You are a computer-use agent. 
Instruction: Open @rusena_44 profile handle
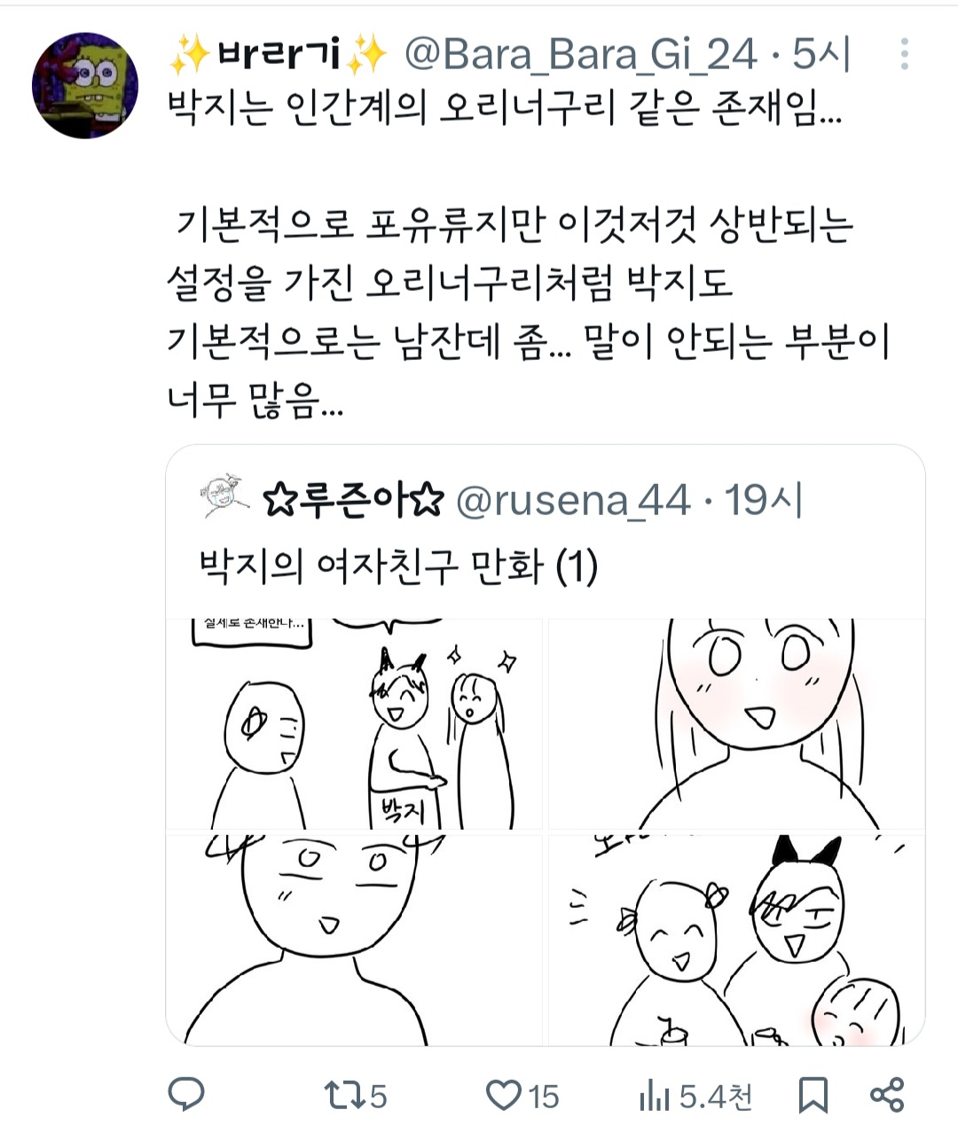pos(573,501)
